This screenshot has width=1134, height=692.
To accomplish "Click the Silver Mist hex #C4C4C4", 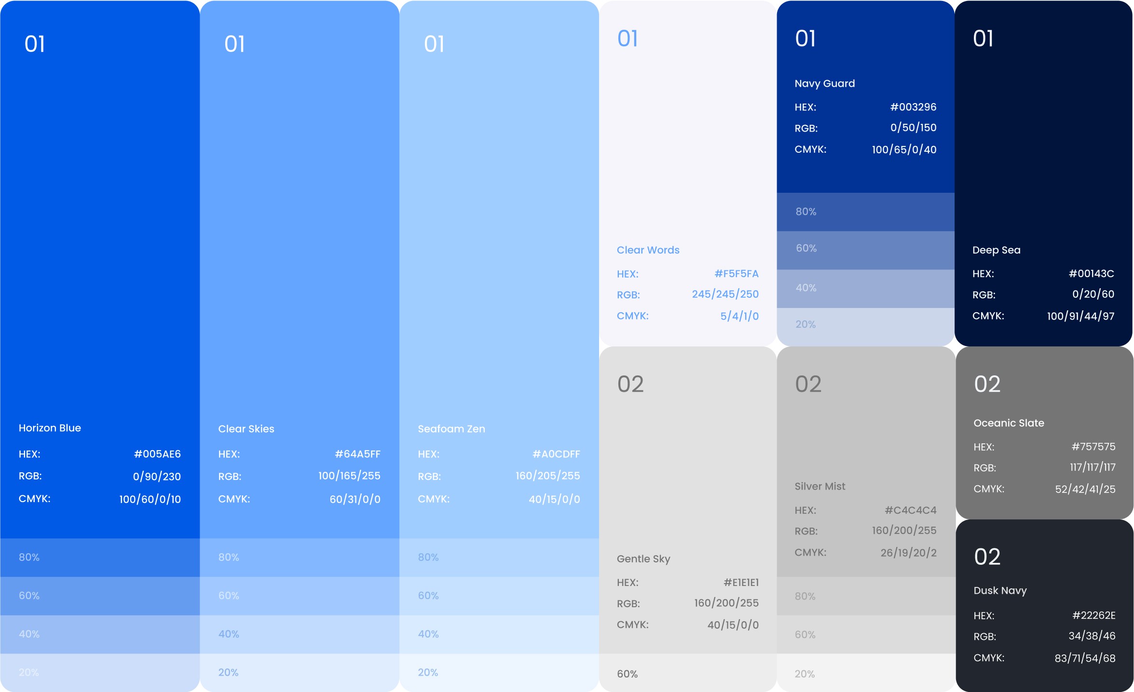I will 910,510.
